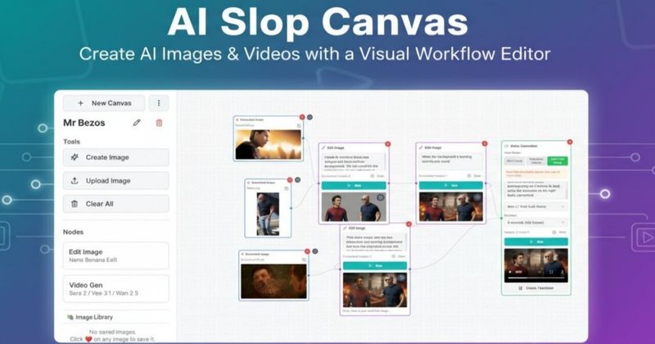The height and width of the screenshot is (344, 655).
Task: Play the generated video preview
Action: [509, 272]
